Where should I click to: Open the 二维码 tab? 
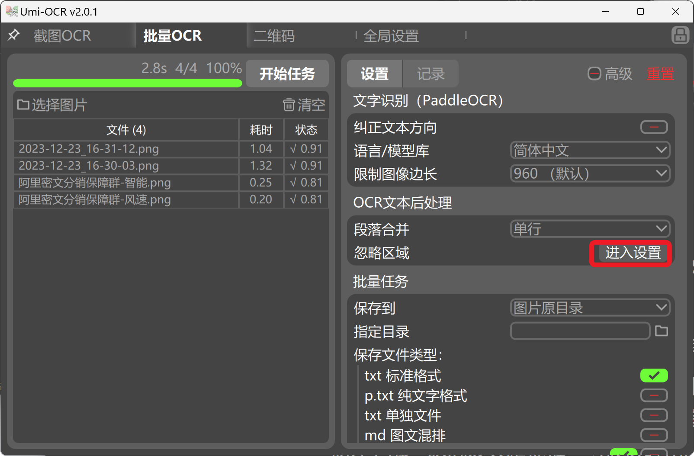(x=274, y=35)
